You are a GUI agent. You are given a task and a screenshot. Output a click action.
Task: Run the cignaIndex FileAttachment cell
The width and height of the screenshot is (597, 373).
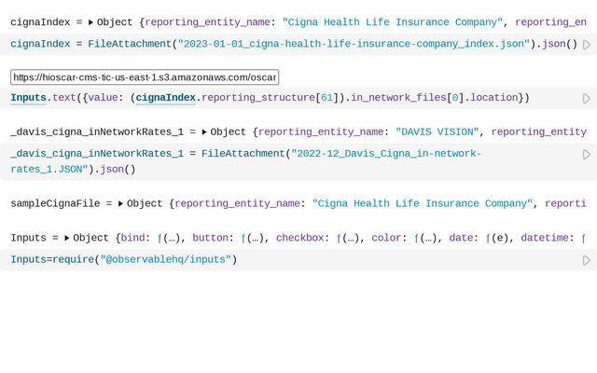[586, 44]
